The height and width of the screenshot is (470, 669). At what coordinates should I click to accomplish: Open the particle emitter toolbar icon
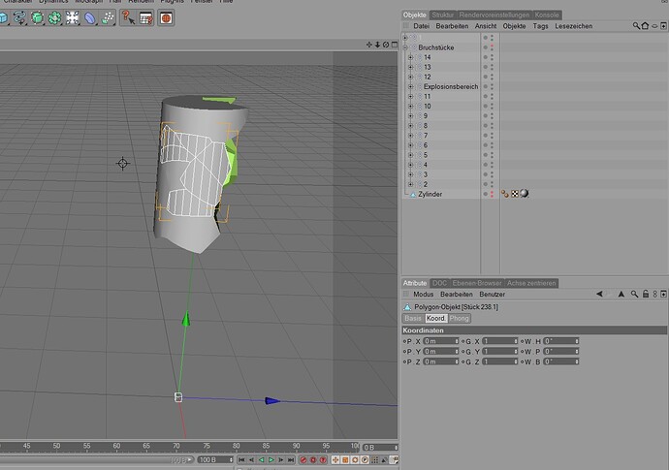108,17
